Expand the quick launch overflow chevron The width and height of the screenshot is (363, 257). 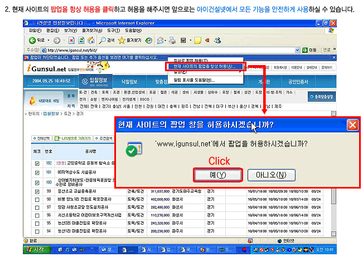(x=92, y=249)
